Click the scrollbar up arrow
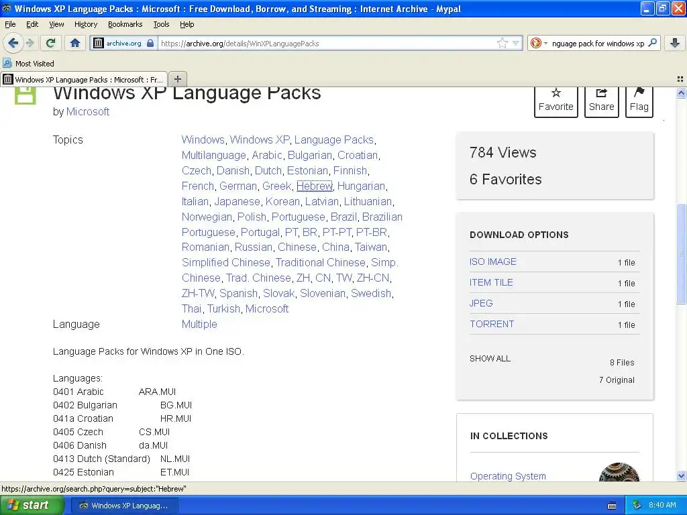Viewport: 687px width, 515px height. tap(681, 93)
